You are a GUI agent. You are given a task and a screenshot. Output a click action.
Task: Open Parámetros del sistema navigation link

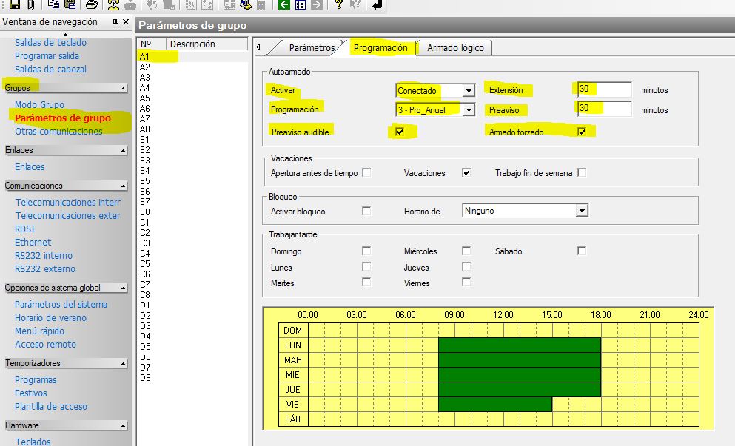(x=61, y=305)
